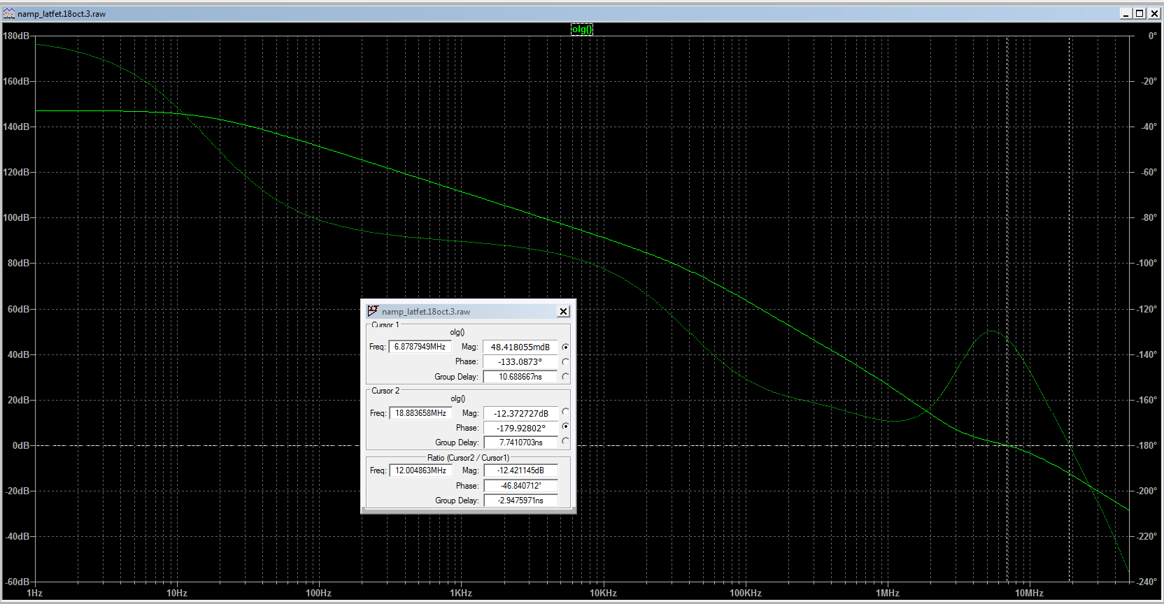Viewport: 1164px width, 604px height.
Task: Click the 180dB label on magnitude axis
Action: pyautogui.click(x=16, y=36)
